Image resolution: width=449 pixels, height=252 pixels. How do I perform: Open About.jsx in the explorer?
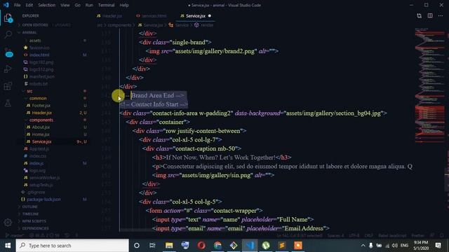41,127
